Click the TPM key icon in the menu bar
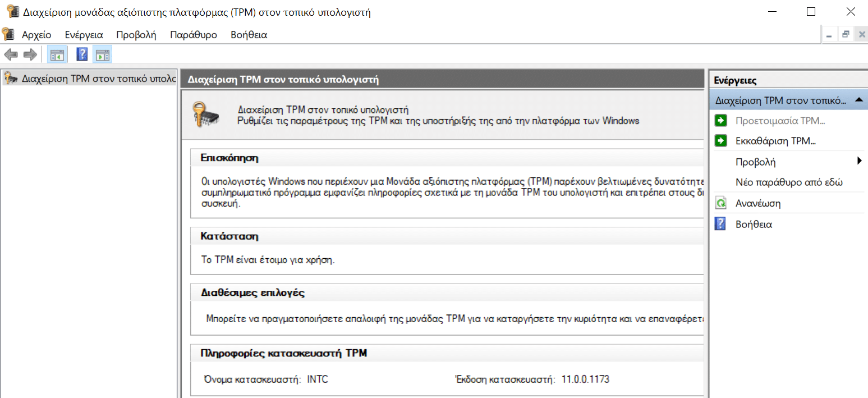Viewport: 868px width, 398px height. click(8, 34)
